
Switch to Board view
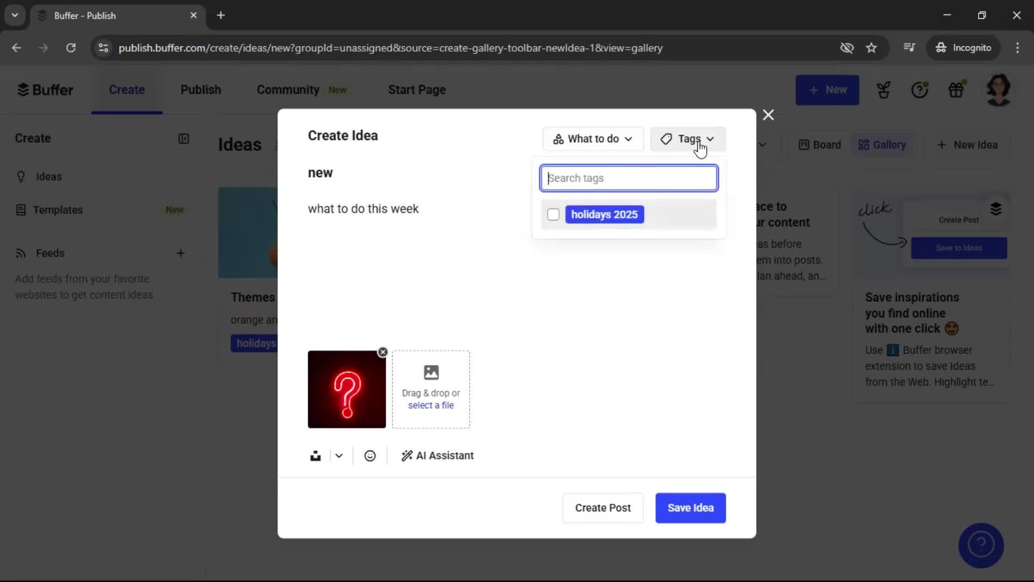pyautogui.click(x=819, y=144)
